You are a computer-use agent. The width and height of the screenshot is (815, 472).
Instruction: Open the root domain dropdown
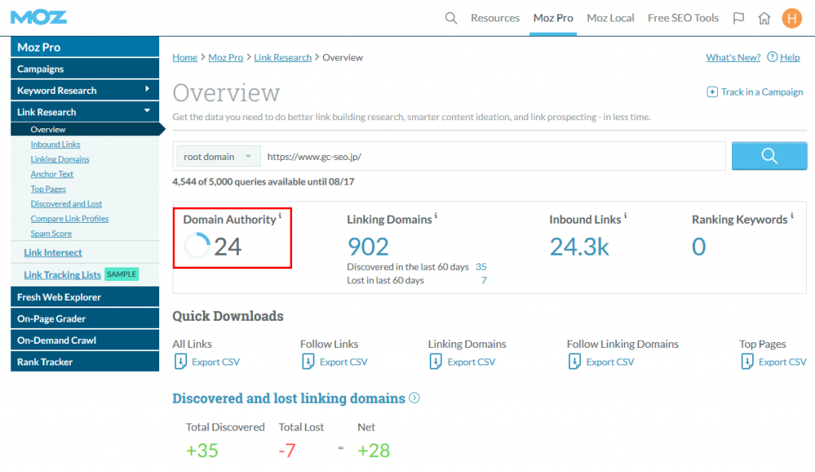[x=218, y=157]
